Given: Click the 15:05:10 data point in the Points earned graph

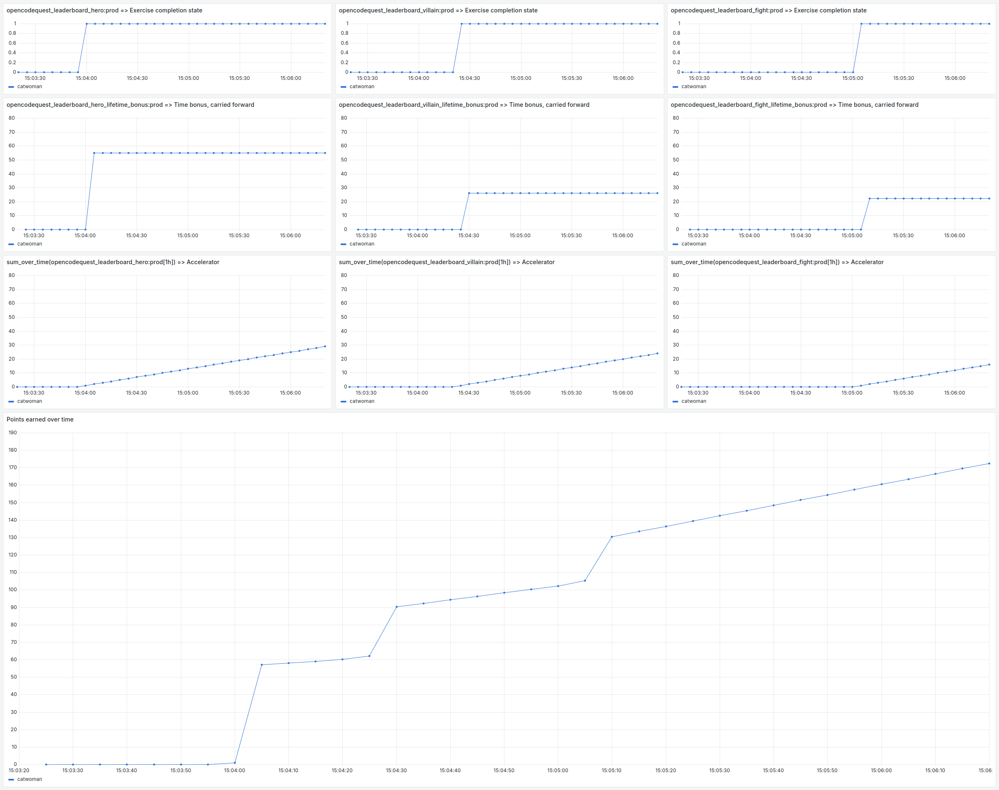Looking at the screenshot, I should pos(612,537).
